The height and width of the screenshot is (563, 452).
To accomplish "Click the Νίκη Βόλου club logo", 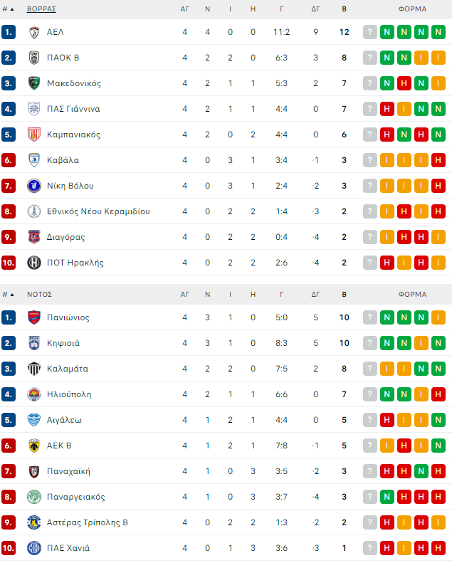I will click(33, 186).
